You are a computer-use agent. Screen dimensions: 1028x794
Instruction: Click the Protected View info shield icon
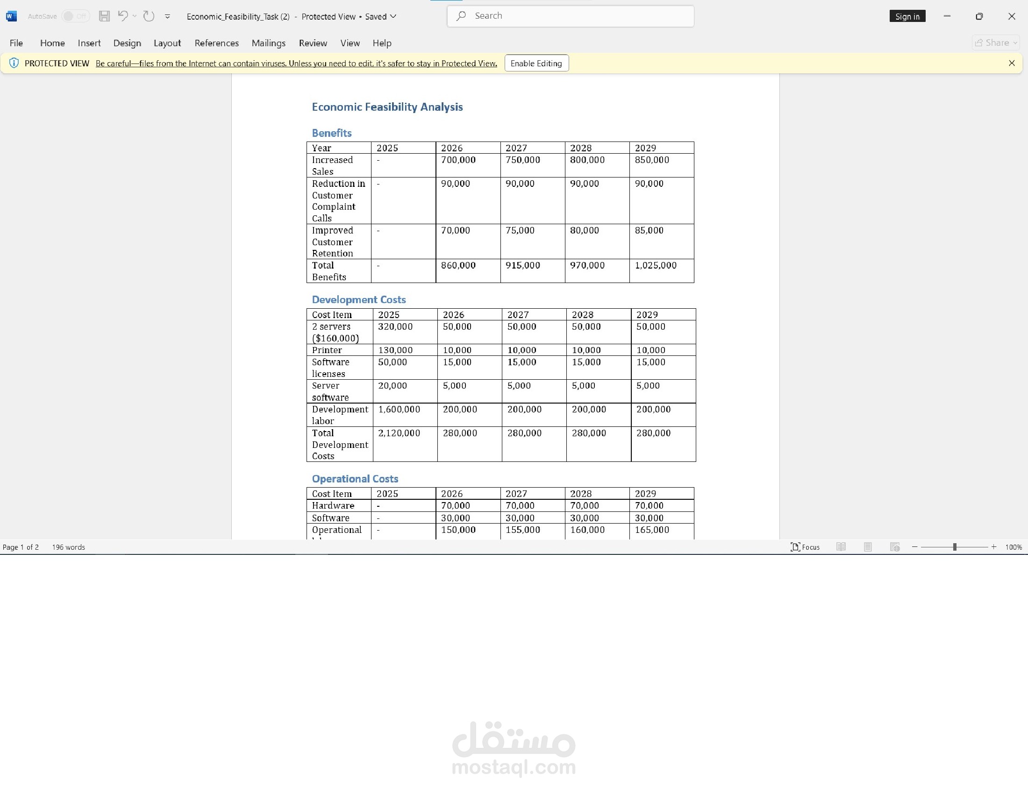(x=14, y=63)
